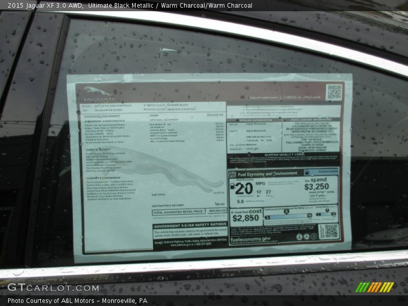Click Comfort & Convenience section heading
The height and width of the screenshot is (306, 408).
(x=104, y=177)
